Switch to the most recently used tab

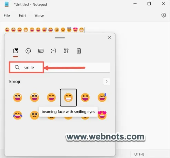16,51
